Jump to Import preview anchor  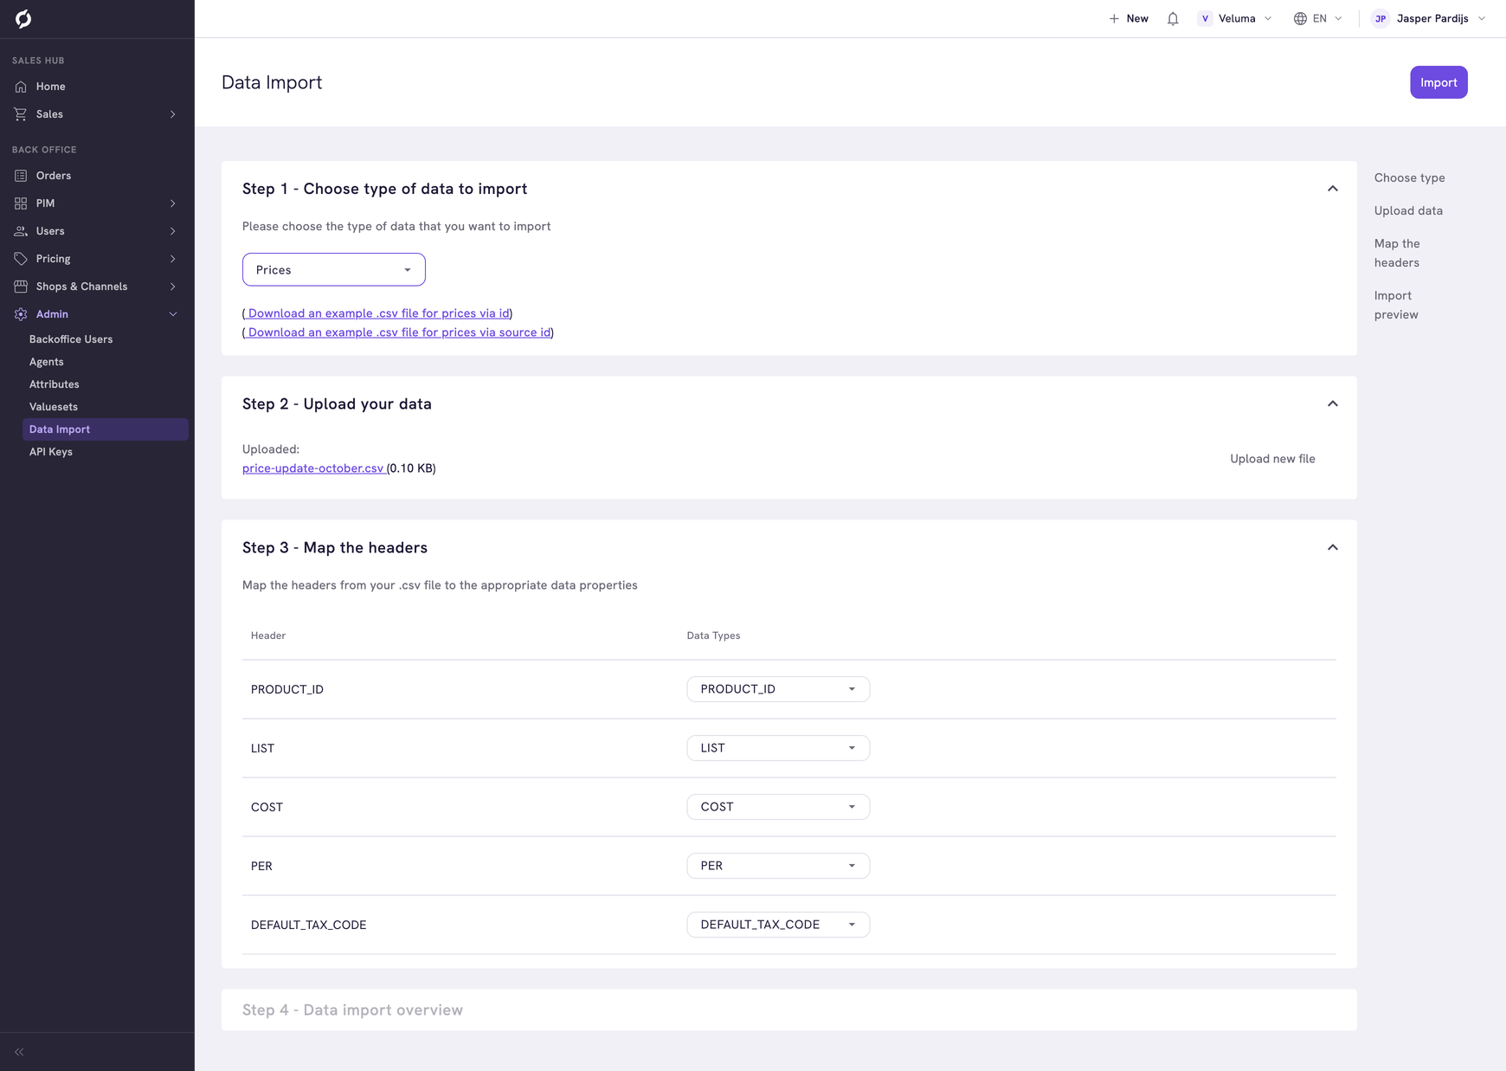pyautogui.click(x=1396, y=305)
